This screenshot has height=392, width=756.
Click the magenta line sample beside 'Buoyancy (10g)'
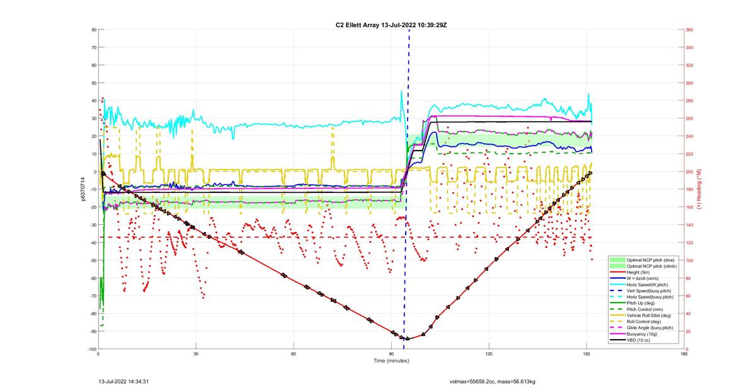coord(617,334)
